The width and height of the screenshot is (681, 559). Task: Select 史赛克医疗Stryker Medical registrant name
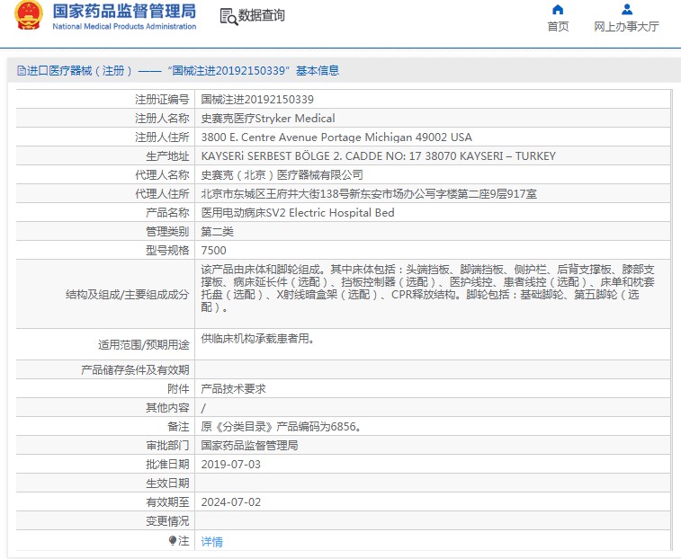[268, 119]
